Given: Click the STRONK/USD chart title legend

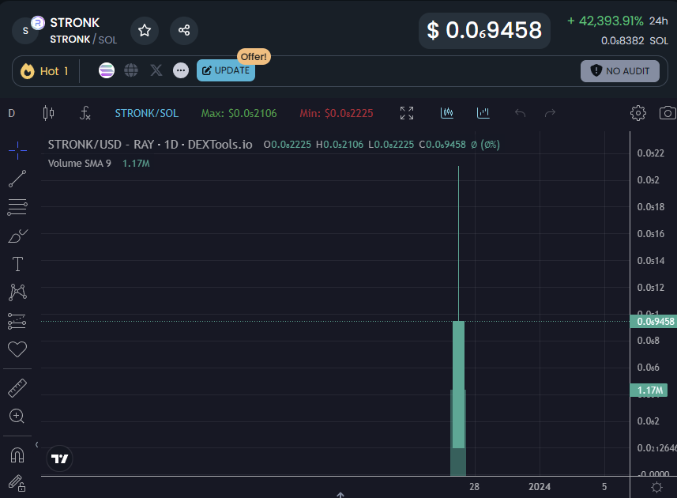Looking at the screenshot, I should [x=150, y=144].
